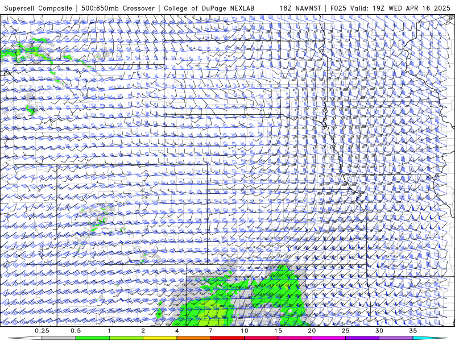Click the bright green color bar segment (0.5–1)
The height and width of the screenshot is (341, 455).
[x=93, y=338]
